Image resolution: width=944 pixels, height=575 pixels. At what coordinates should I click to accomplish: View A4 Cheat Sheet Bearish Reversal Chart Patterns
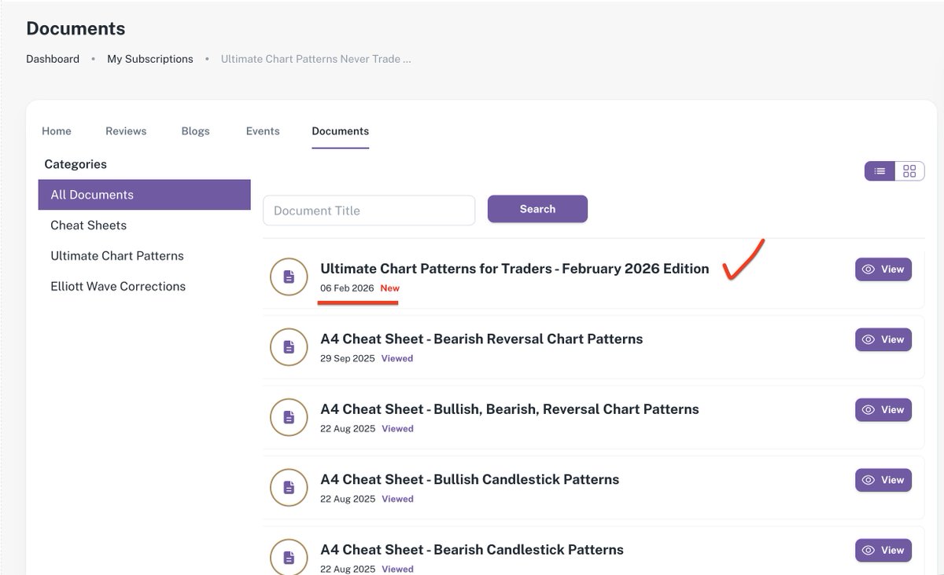(x=883, y=339)
